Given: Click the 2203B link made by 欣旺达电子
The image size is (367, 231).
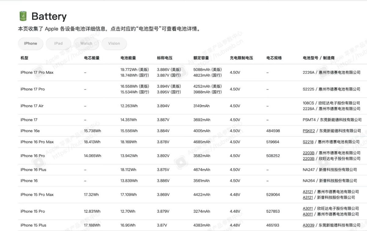Looking at the screenshot, I should coord(308,159).
